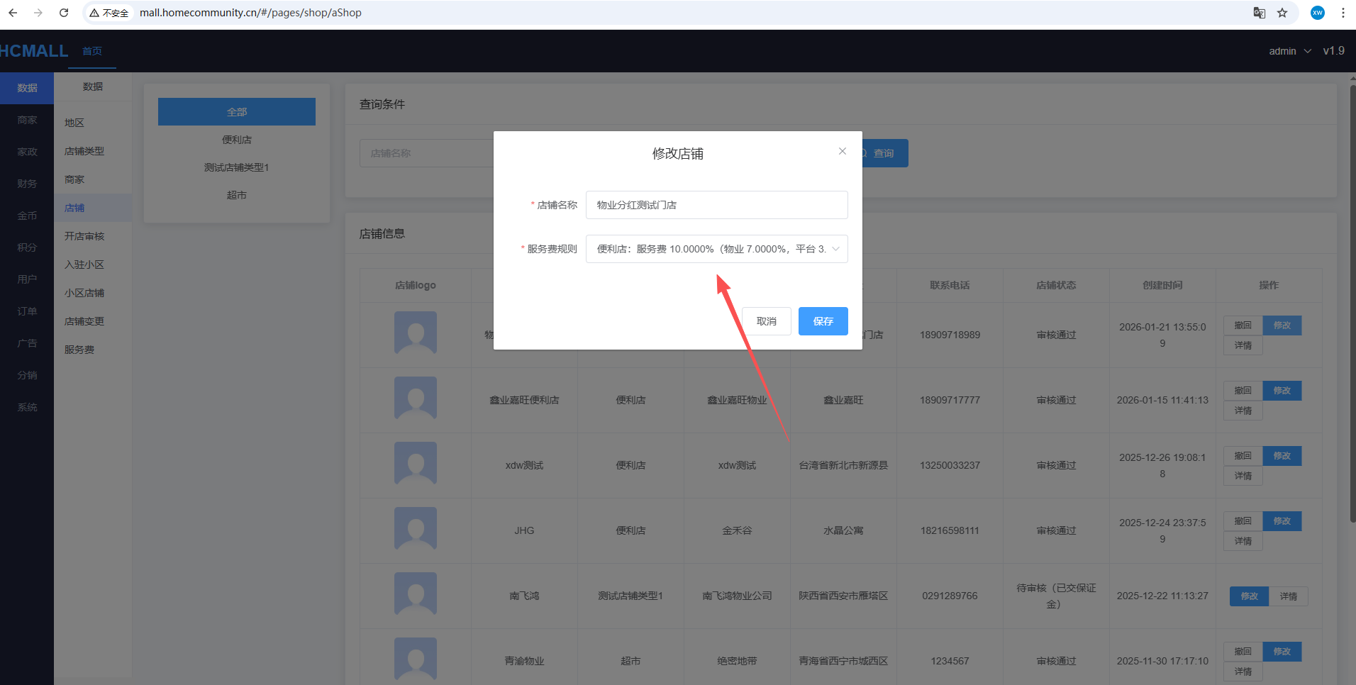Image resolution: width=1356 pixels, height=685 pixels.
Task: Open the browser three-dot menu
Action: pos(1343,13)
